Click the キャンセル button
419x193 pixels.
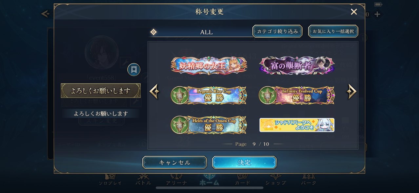pyautogui.click(x=174, y=163)
